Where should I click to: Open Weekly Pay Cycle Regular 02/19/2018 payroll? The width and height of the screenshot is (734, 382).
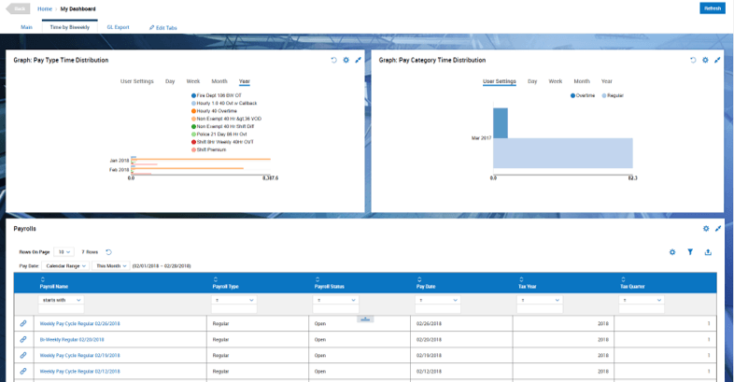tap(79, 355)
